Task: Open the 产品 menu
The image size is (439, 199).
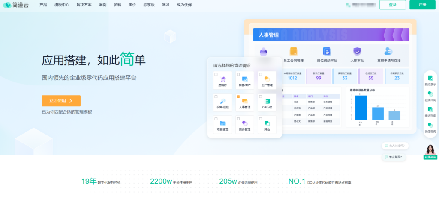Action: click(43, 5)
